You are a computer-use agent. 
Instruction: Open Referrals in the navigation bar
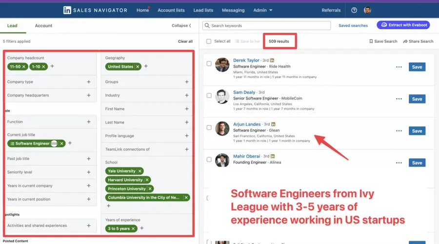tap(331, 10)
